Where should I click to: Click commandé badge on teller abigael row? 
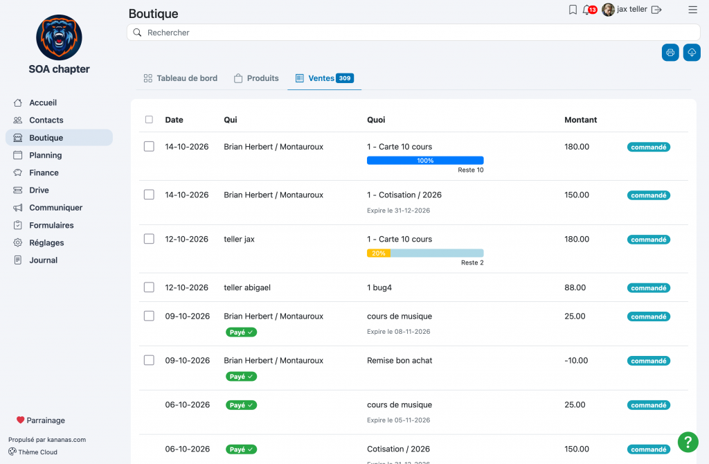(648, 288)
